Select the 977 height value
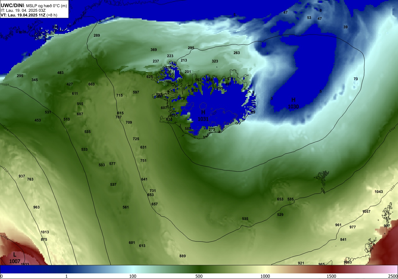The image size is (398, 279). pyautogui.click(x=353, y=227)
